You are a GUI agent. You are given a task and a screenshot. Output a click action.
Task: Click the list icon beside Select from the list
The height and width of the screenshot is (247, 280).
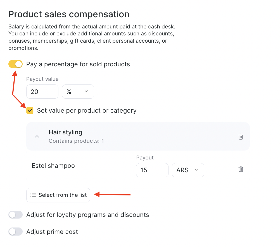33,195
